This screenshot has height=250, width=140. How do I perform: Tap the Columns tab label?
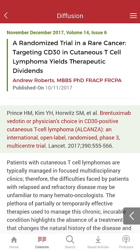click(x=42, y=247)
